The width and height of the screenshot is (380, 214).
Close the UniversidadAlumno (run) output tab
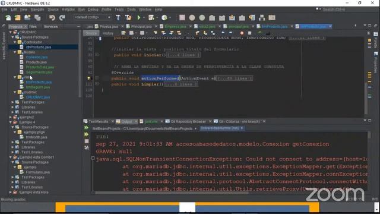coord(242,128)
